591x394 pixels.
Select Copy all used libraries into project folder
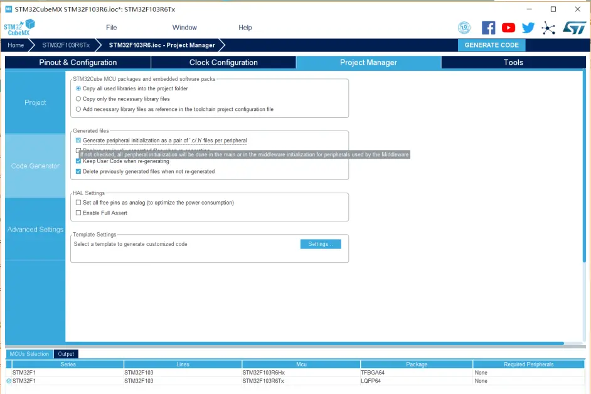tap(78, 88)
